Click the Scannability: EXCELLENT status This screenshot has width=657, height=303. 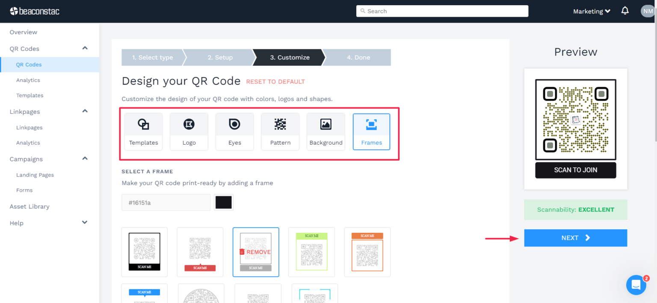(x=576, y=210)
